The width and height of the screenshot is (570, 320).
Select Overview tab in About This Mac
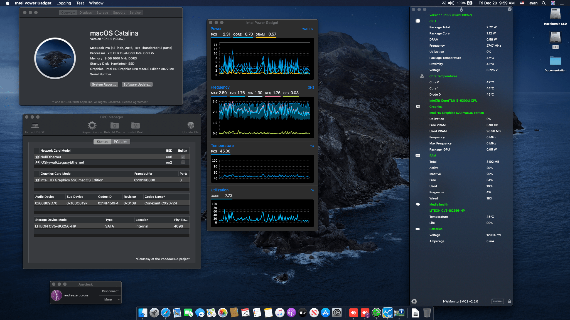pos(68,12)
